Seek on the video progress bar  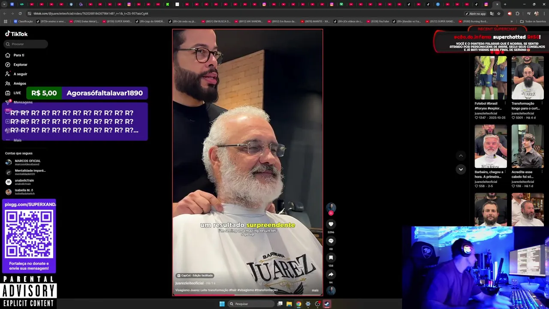pos(247,295)
